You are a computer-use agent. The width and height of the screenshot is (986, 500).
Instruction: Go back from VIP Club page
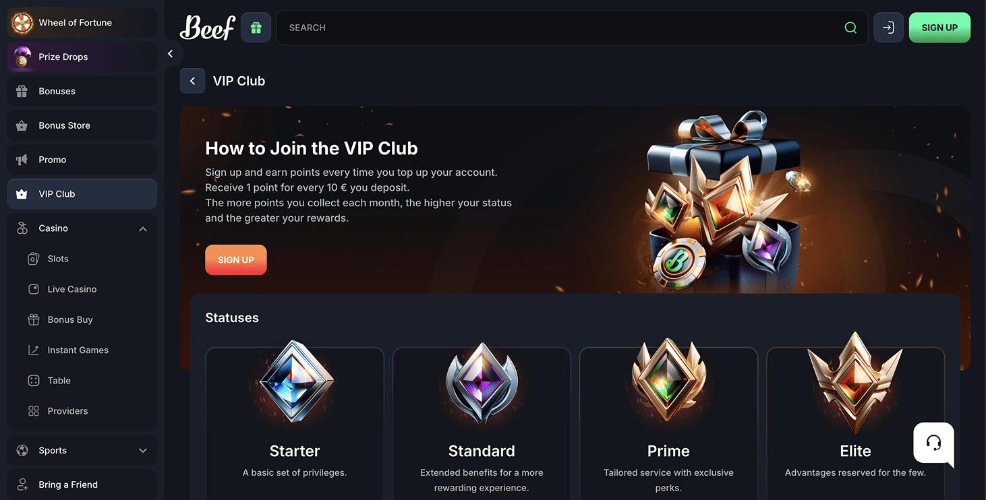[x=192, y=81]
